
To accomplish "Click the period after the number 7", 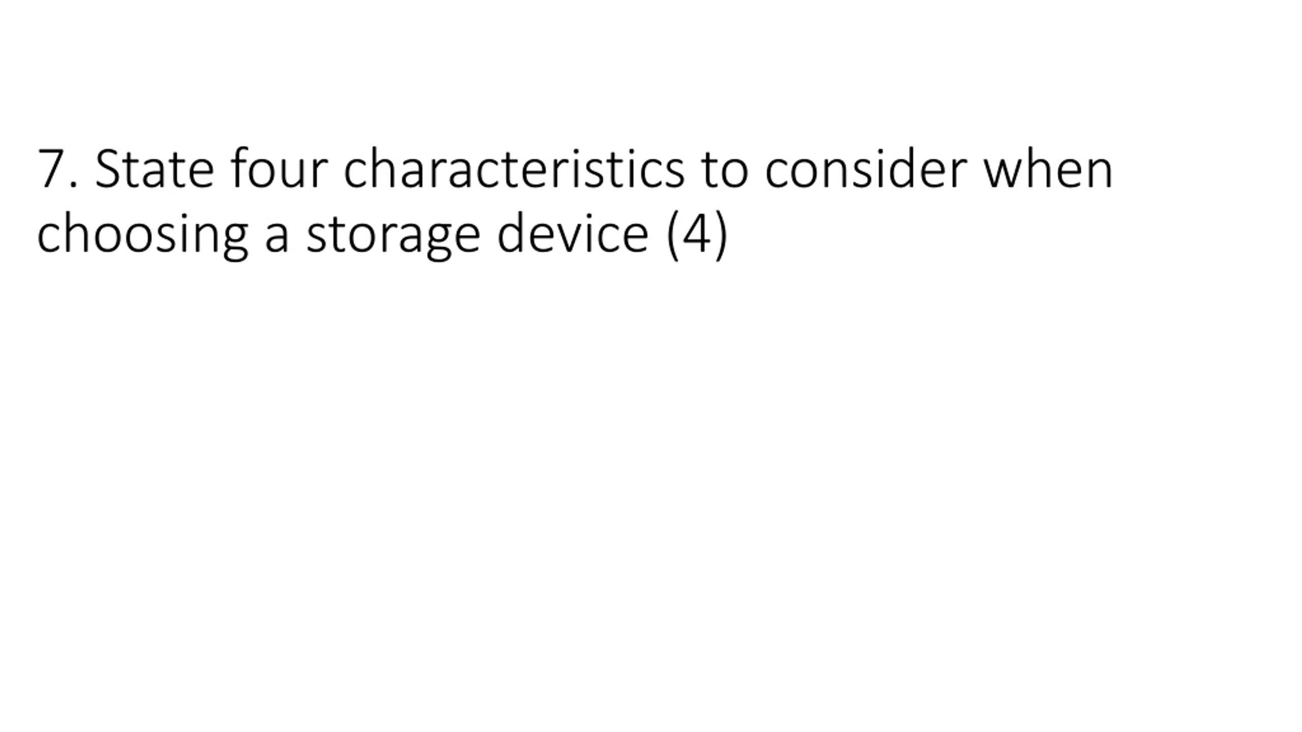I will tap(73, 185).
